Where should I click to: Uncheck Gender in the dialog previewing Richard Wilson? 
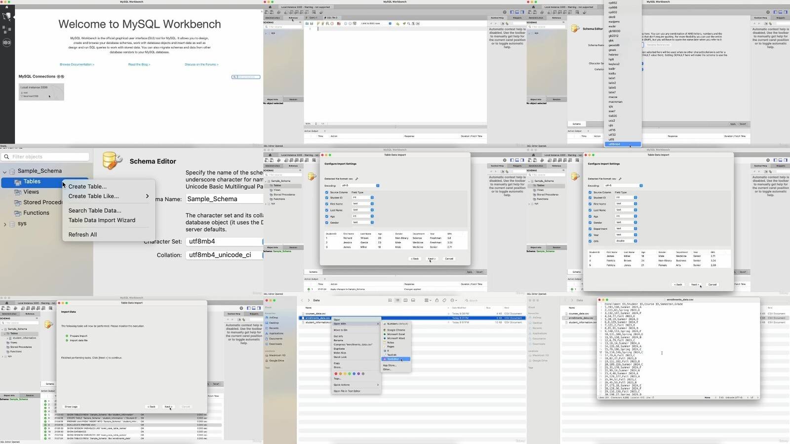click(x=326, y=223)
